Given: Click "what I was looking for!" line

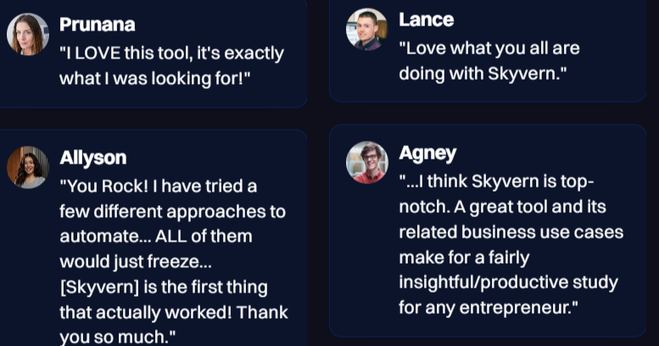Looking at the screenshot, I should click(155, 79).
